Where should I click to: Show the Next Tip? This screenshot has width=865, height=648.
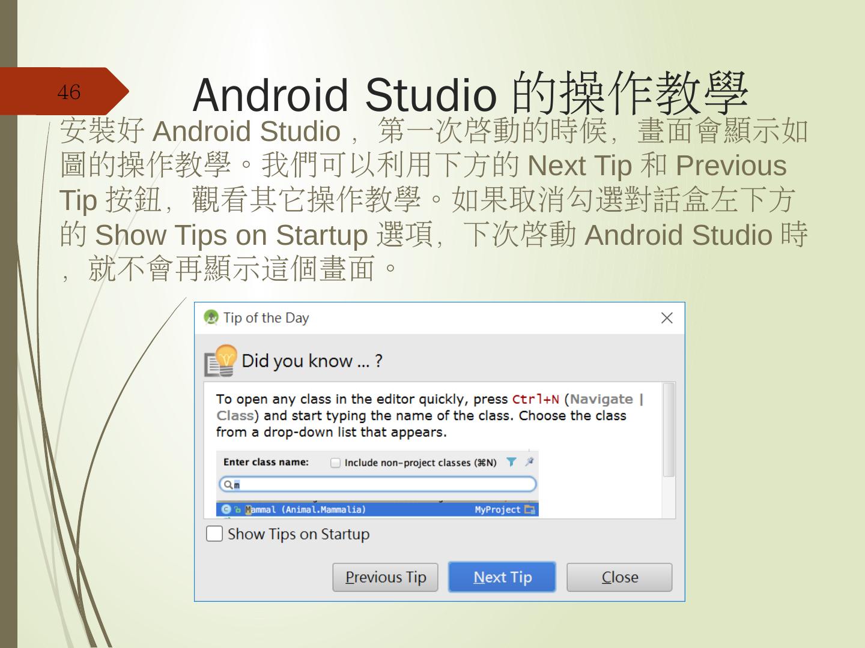(502, 577)
